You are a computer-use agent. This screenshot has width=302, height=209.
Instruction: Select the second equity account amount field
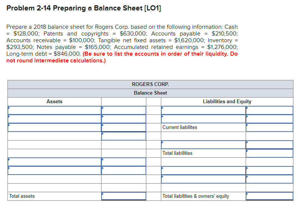(270, 179)
